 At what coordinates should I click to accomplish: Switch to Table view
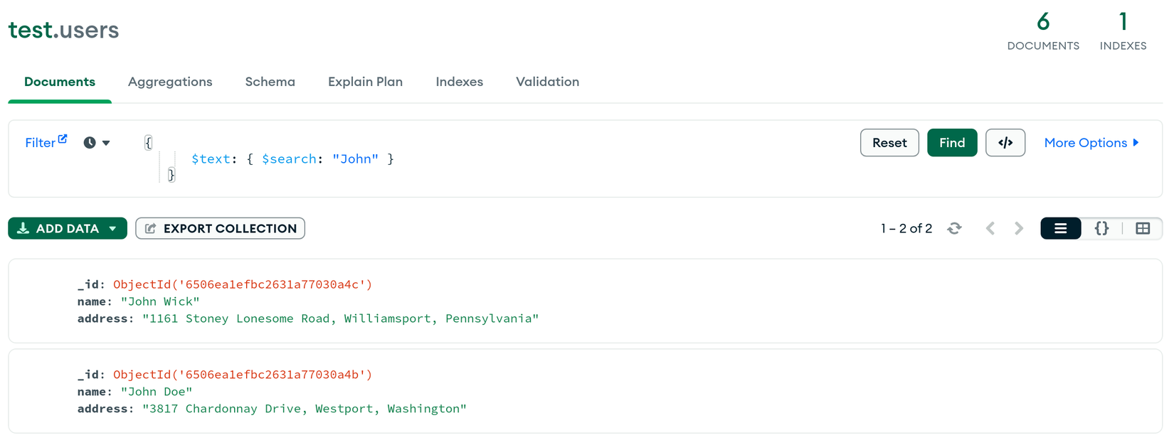click(1143, 228)
